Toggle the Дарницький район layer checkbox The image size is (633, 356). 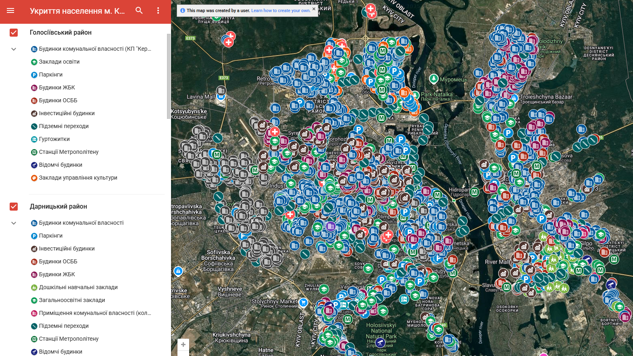(x=14, y=207)
